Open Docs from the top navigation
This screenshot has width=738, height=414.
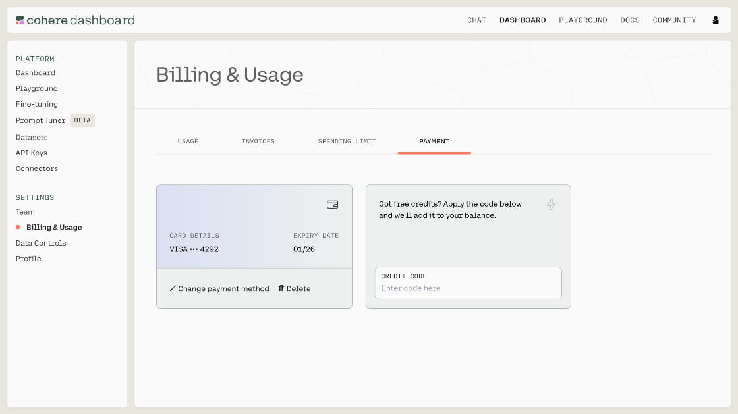pos(630,20)
